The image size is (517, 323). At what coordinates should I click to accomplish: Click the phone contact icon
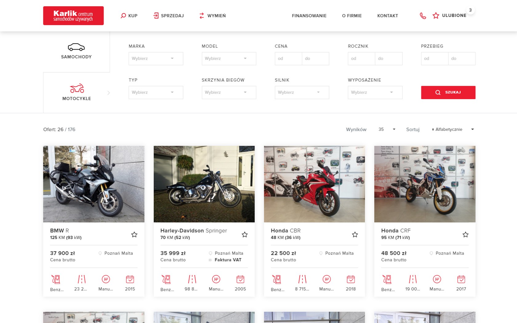[423, 16]
